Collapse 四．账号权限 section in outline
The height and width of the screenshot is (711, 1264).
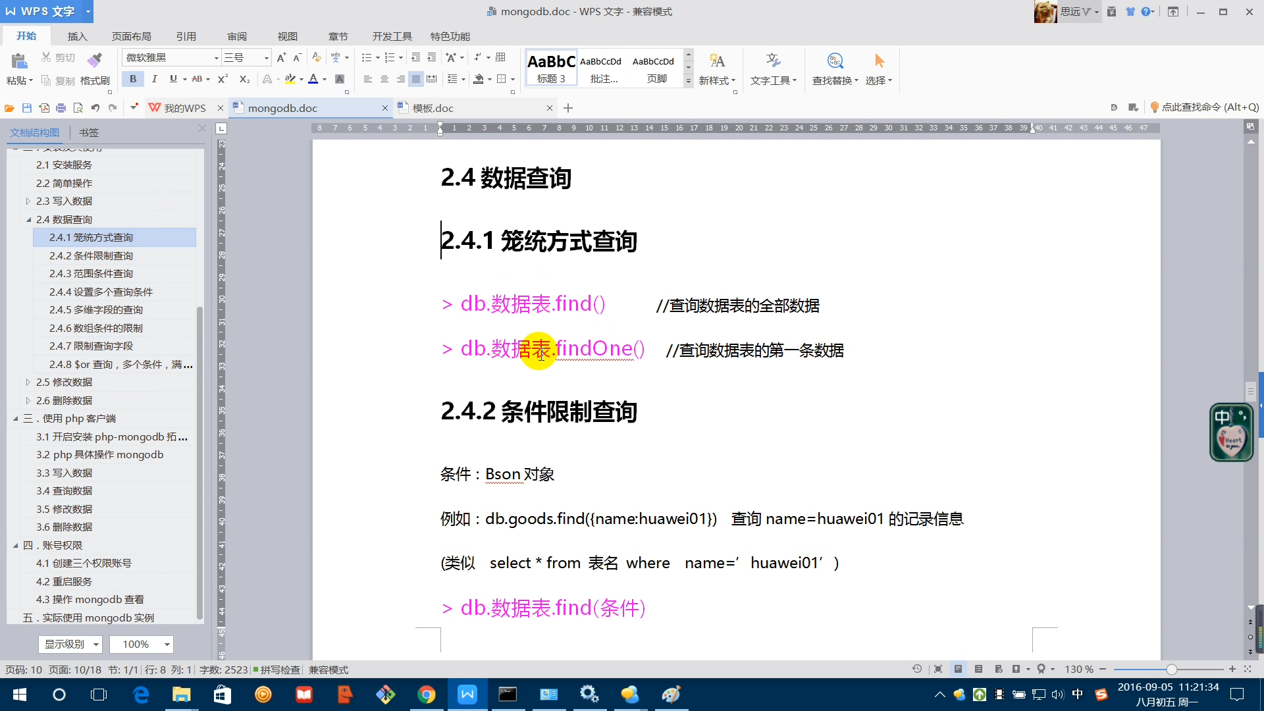[x=15, y=546]
